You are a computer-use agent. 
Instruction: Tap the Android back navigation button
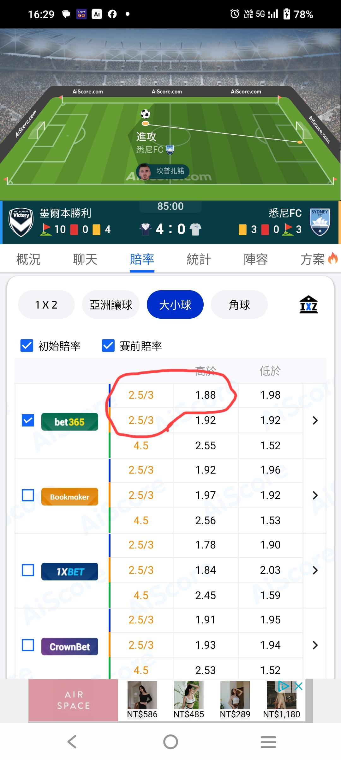[72, 742]
